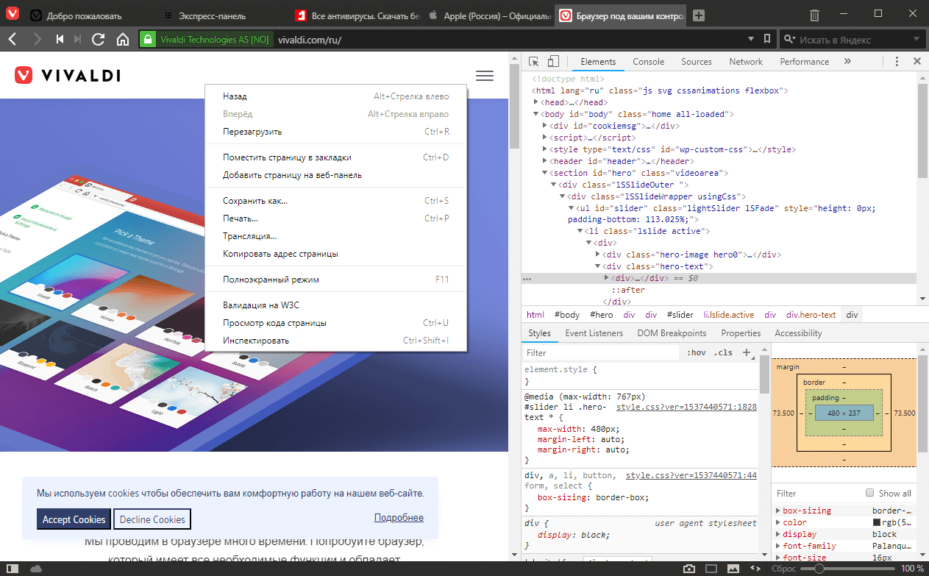Viewport: 929px width, 576px height.
Task: Open page actions code icon
Action: (756, 568)
